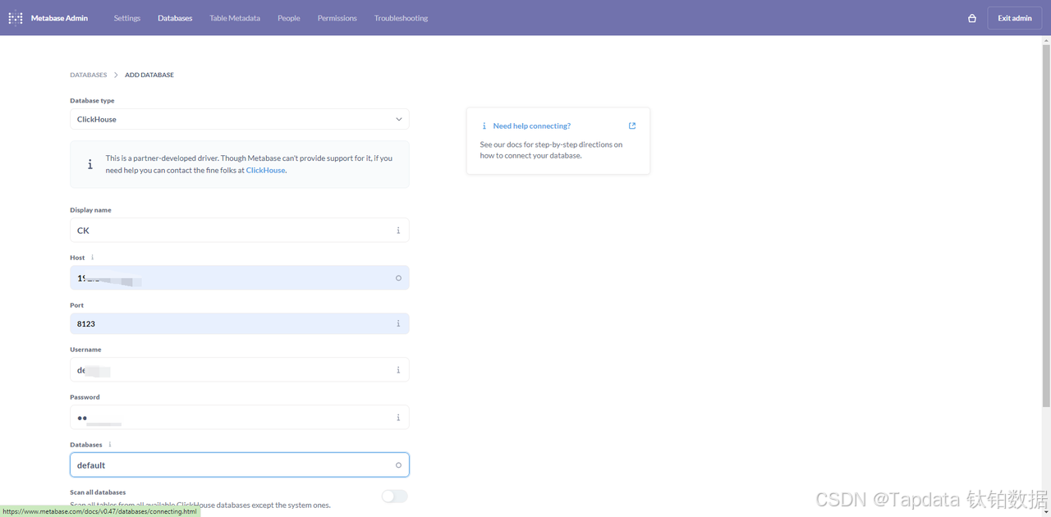The width and height of the screenshot is (1051, 517).
Task: Click the Password label text
Action: click(x=85, y=397)
